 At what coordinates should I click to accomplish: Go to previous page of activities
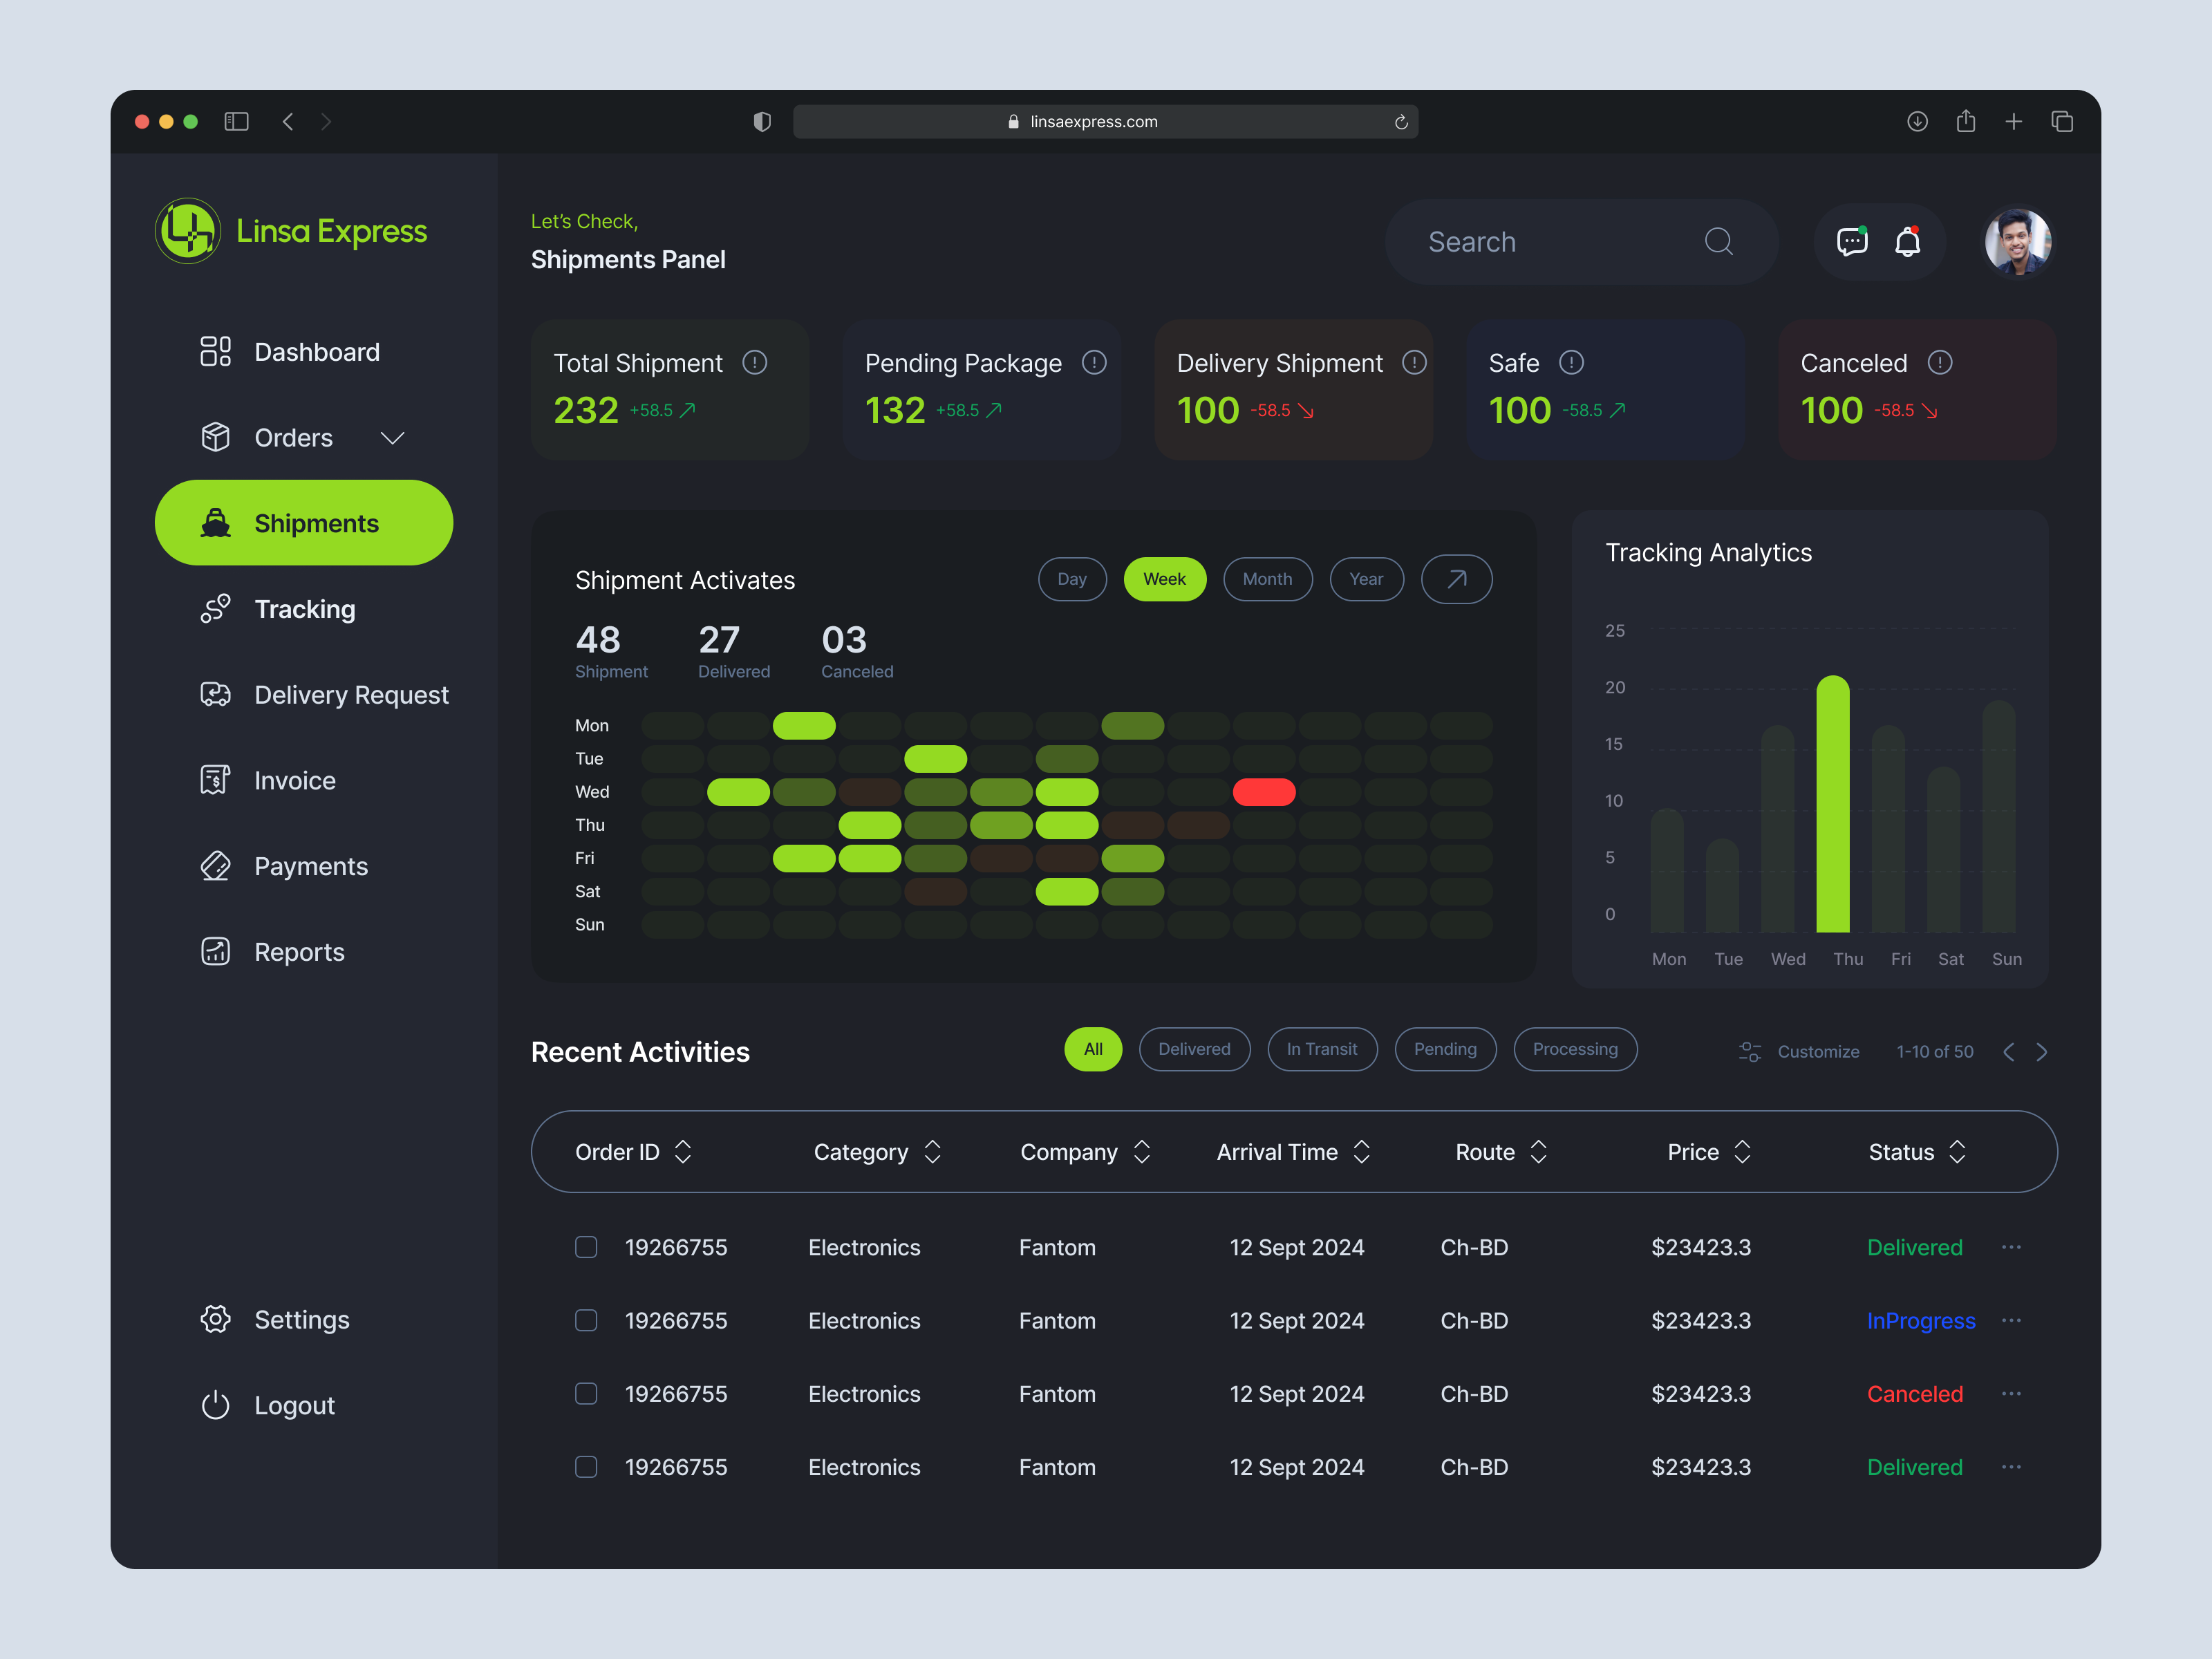click(x=2008, y=1051)
